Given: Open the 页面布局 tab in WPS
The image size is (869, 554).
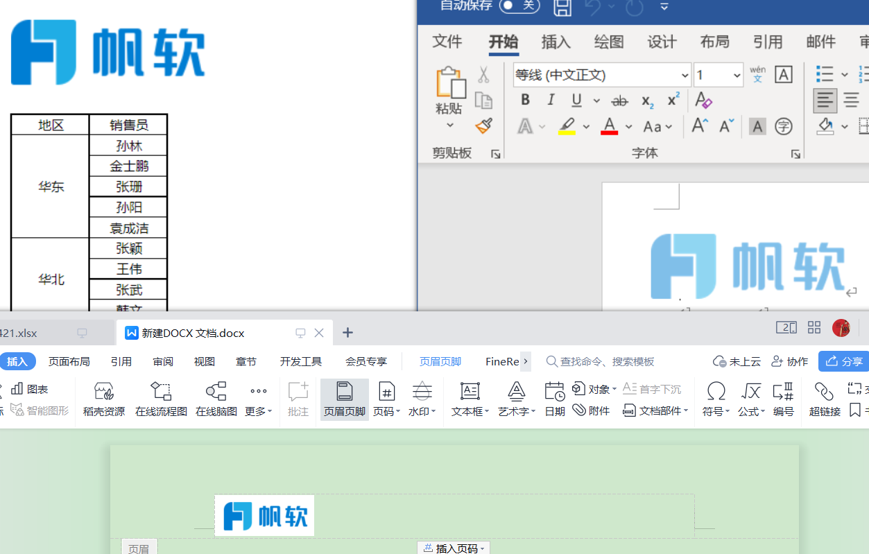Looking at the screenshot, I should pyautogui.click(x=69, y=361).
